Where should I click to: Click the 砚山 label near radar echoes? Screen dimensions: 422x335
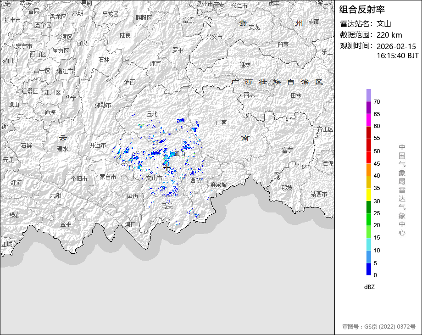point(179,154)
